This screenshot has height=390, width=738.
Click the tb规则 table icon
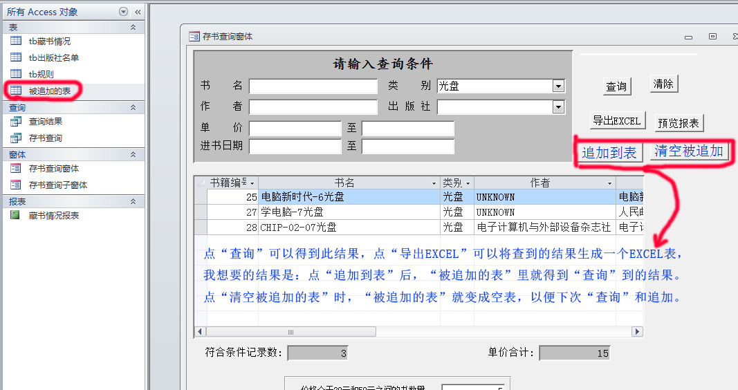pos(16,74)
